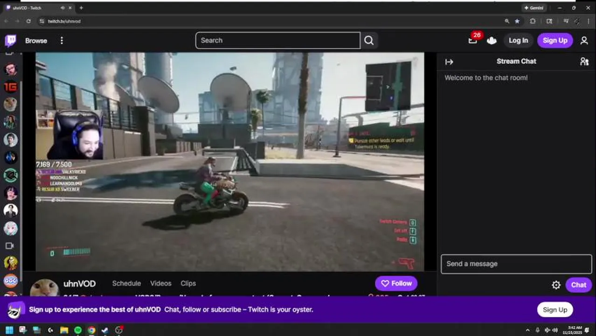
Task: Show hidden system tray icons
Action: (527, 330)
